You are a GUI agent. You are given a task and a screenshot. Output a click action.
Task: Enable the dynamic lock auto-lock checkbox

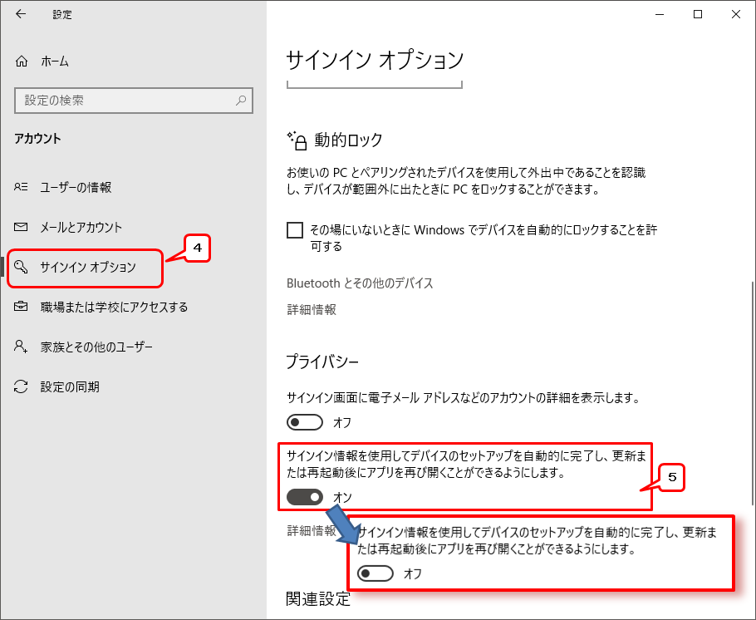[295, 230]
